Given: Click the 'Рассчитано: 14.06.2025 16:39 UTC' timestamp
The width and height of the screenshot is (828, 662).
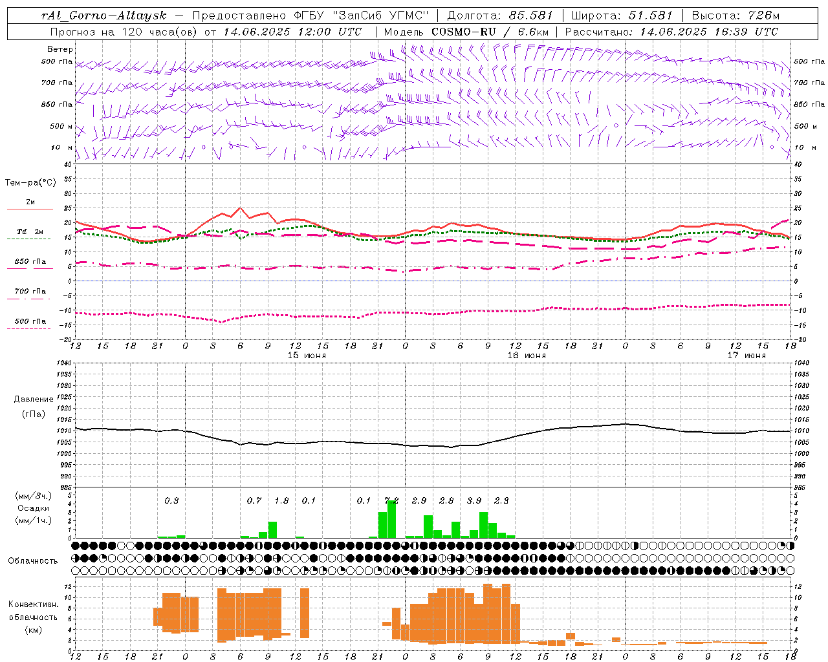Looking at the screenshot, I should coord(671,31).
